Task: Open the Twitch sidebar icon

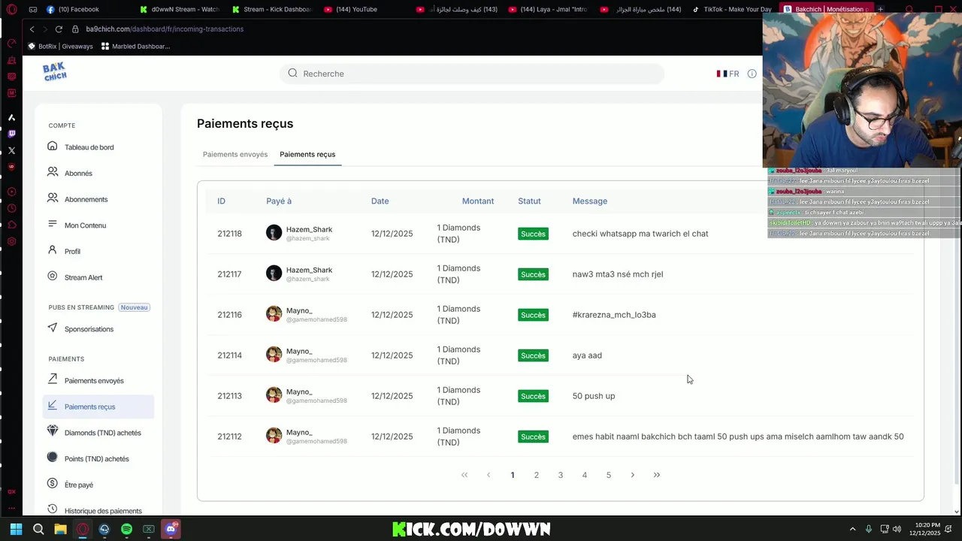Action: 11,134
